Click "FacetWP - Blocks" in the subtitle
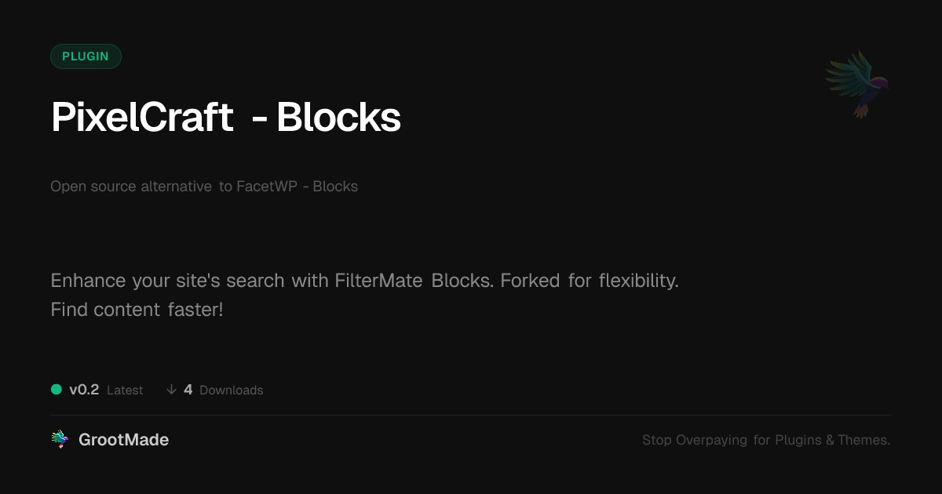Screen dimensions: 942x494 [298, 187]
